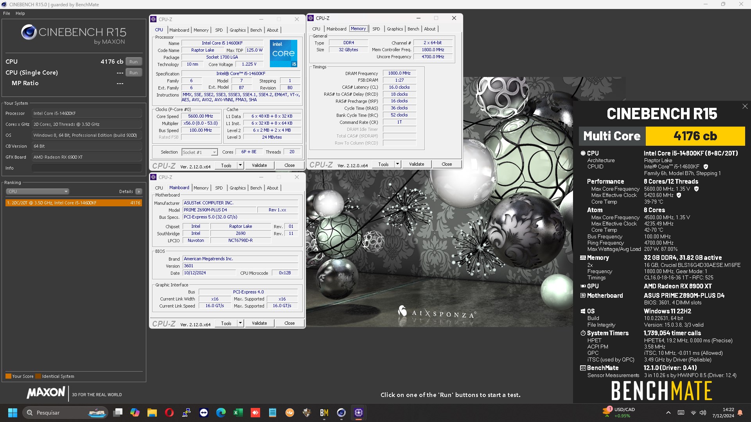Expand the CPU ranking dropdown
The width and height of the screenshot is (751, 422).
point(38,191)
